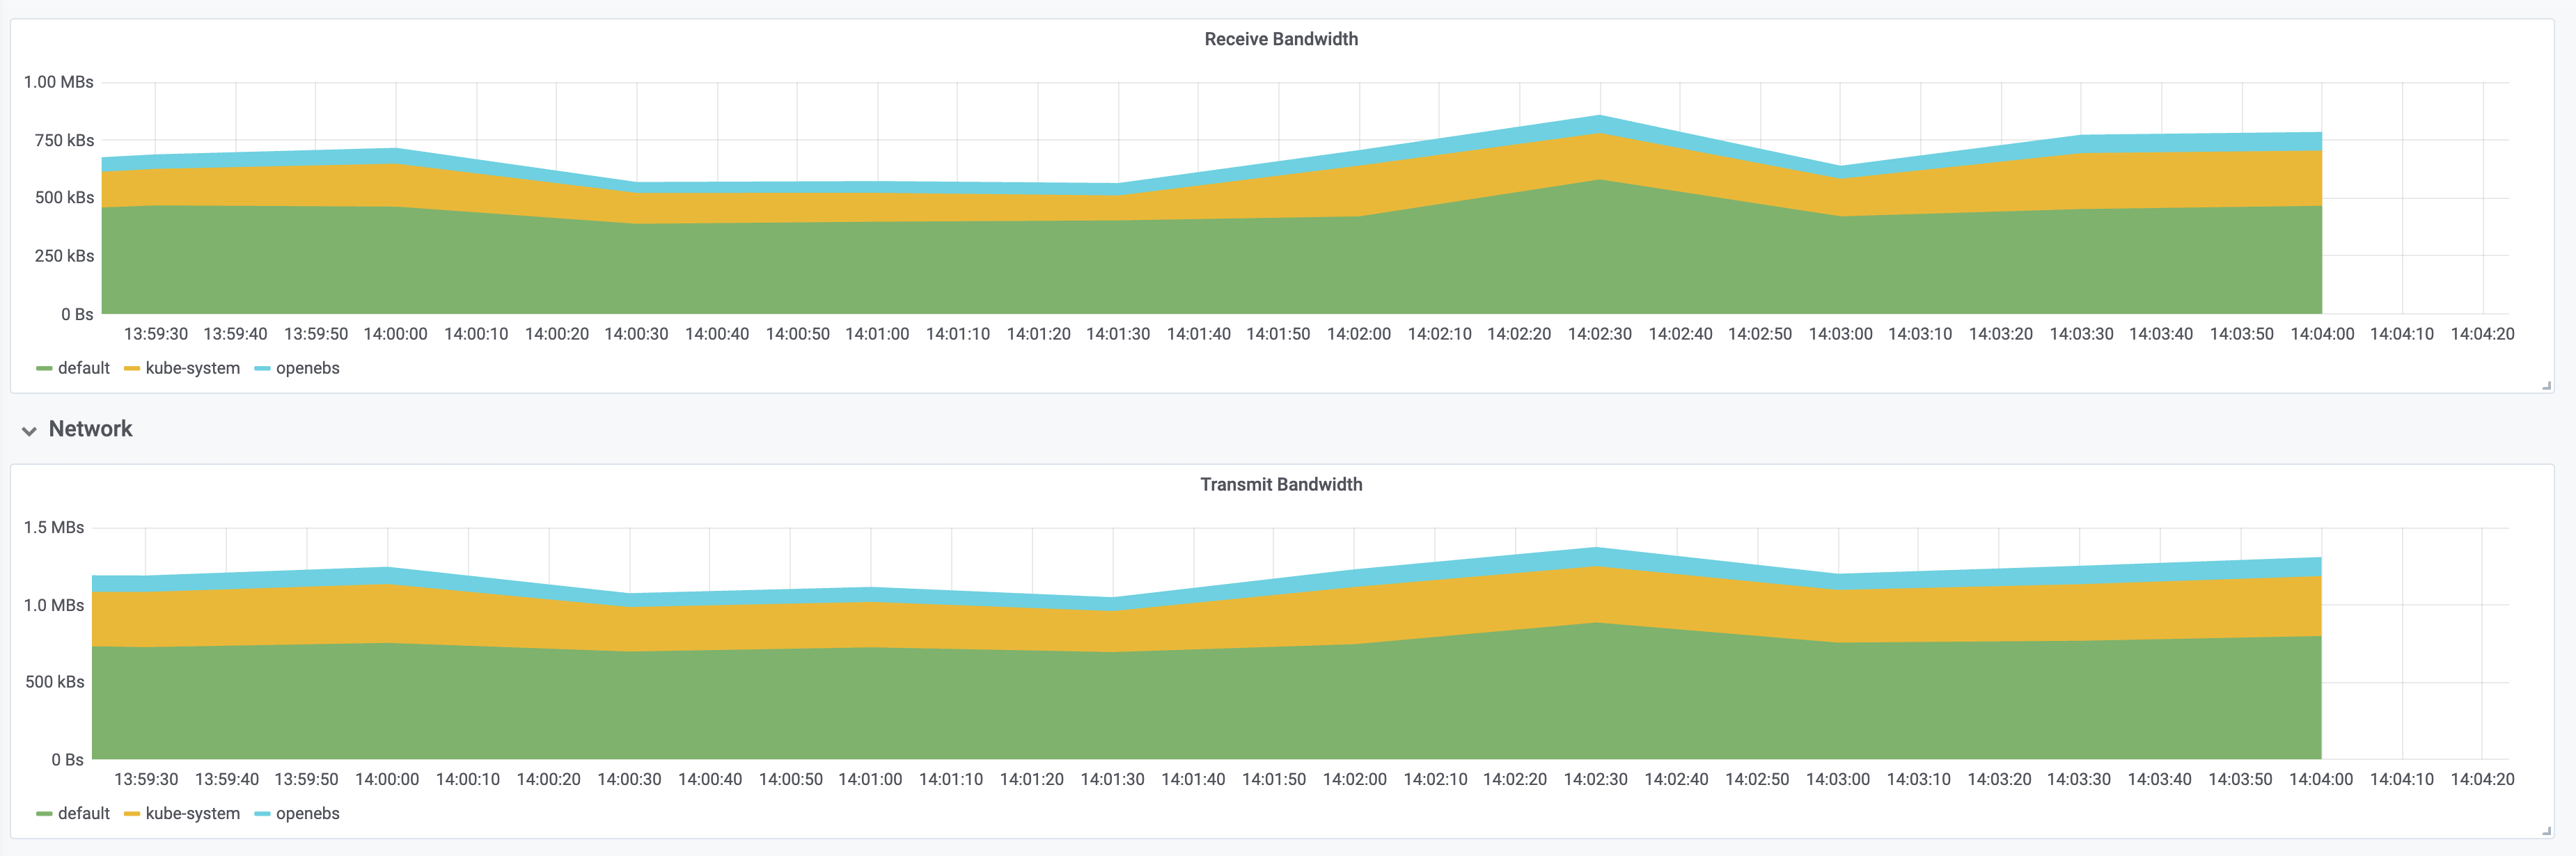Toggle default series in Transmit Bandwidth legend
Image resolution: width=2576 pixels, height=856 pixels.
[x=83, y=813]
